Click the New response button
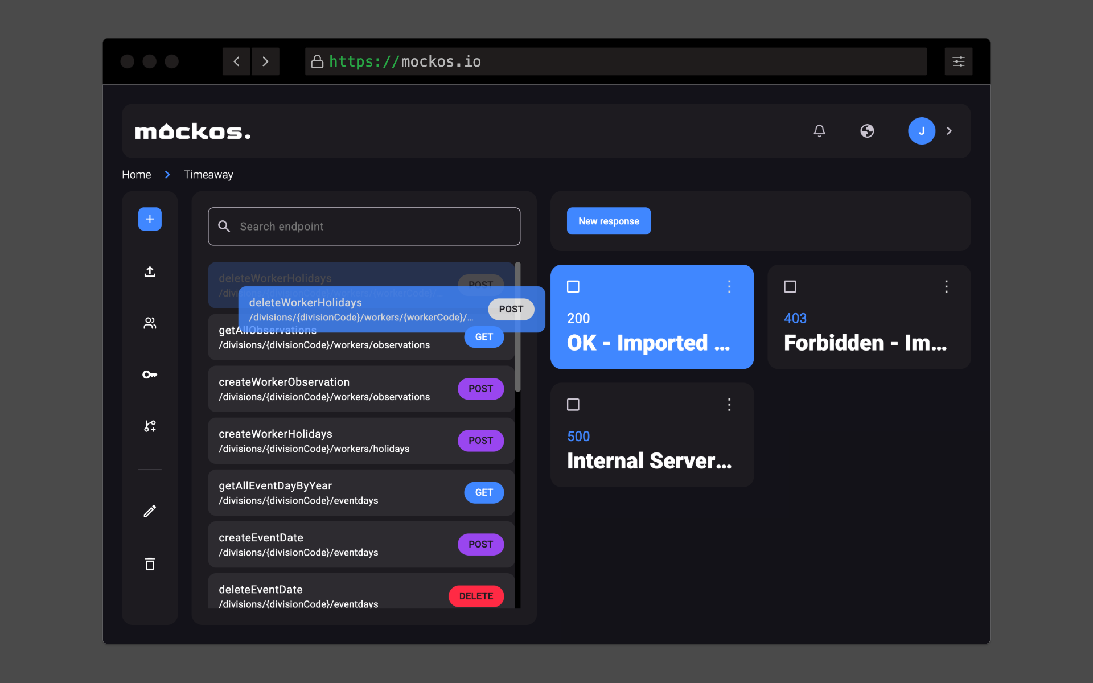1093x683 pixels. pyautogui.click(x=609, y=221)
